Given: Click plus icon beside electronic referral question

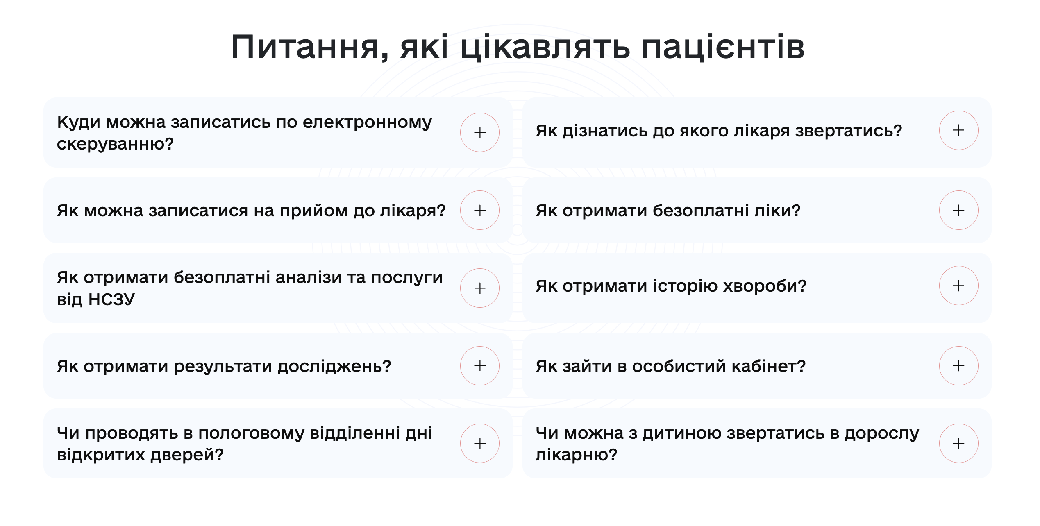Looking at the screenshot, I should click(479, 132).
